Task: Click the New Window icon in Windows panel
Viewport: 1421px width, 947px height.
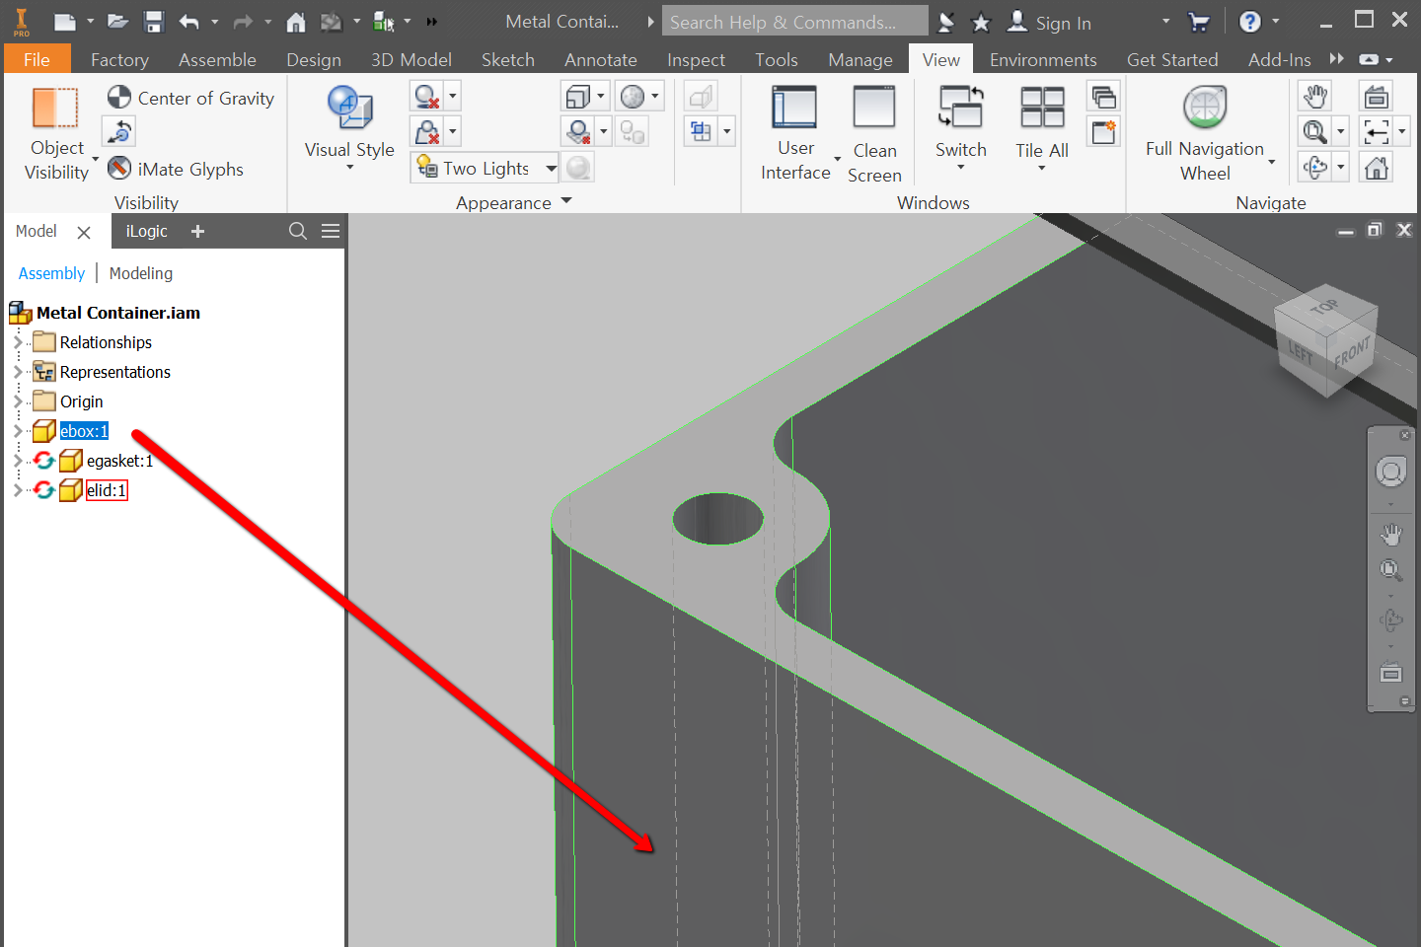Action: [x=1104, y=131]
